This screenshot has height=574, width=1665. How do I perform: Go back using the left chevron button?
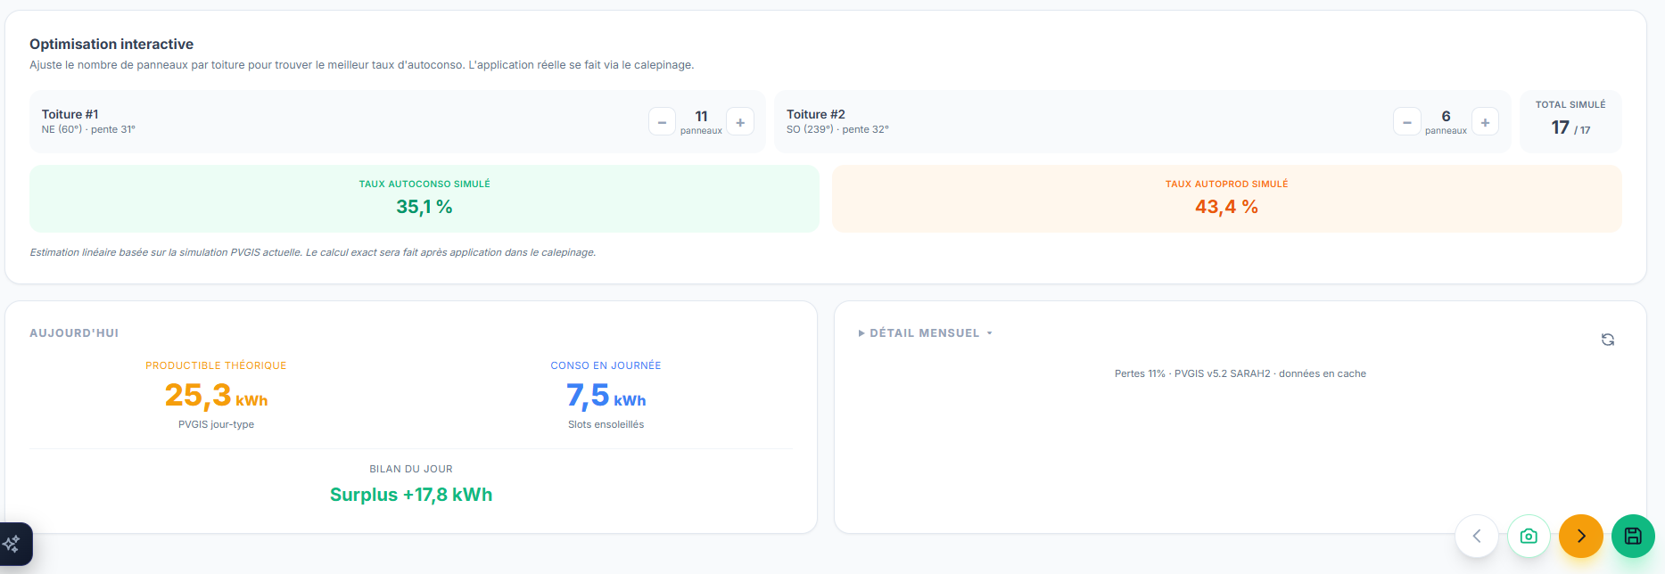tap(1477, 536)
